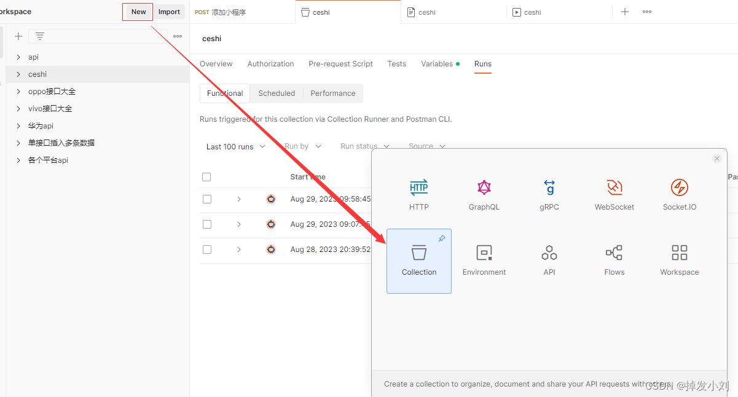This screenshot has height=397, width=738.
Task: Open the Pre-request Script tab
Action: tap(340, 64)
